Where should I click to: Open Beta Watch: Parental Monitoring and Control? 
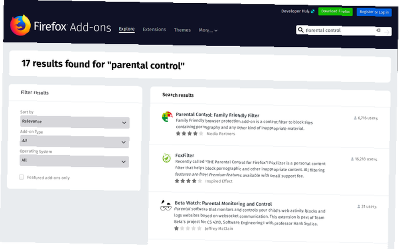(x=223, y=203)
